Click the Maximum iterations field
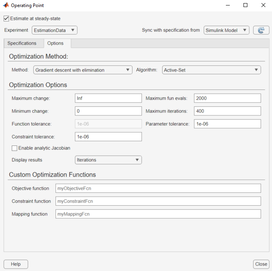Viewport: 272px width, 271px height. [227, 111]
